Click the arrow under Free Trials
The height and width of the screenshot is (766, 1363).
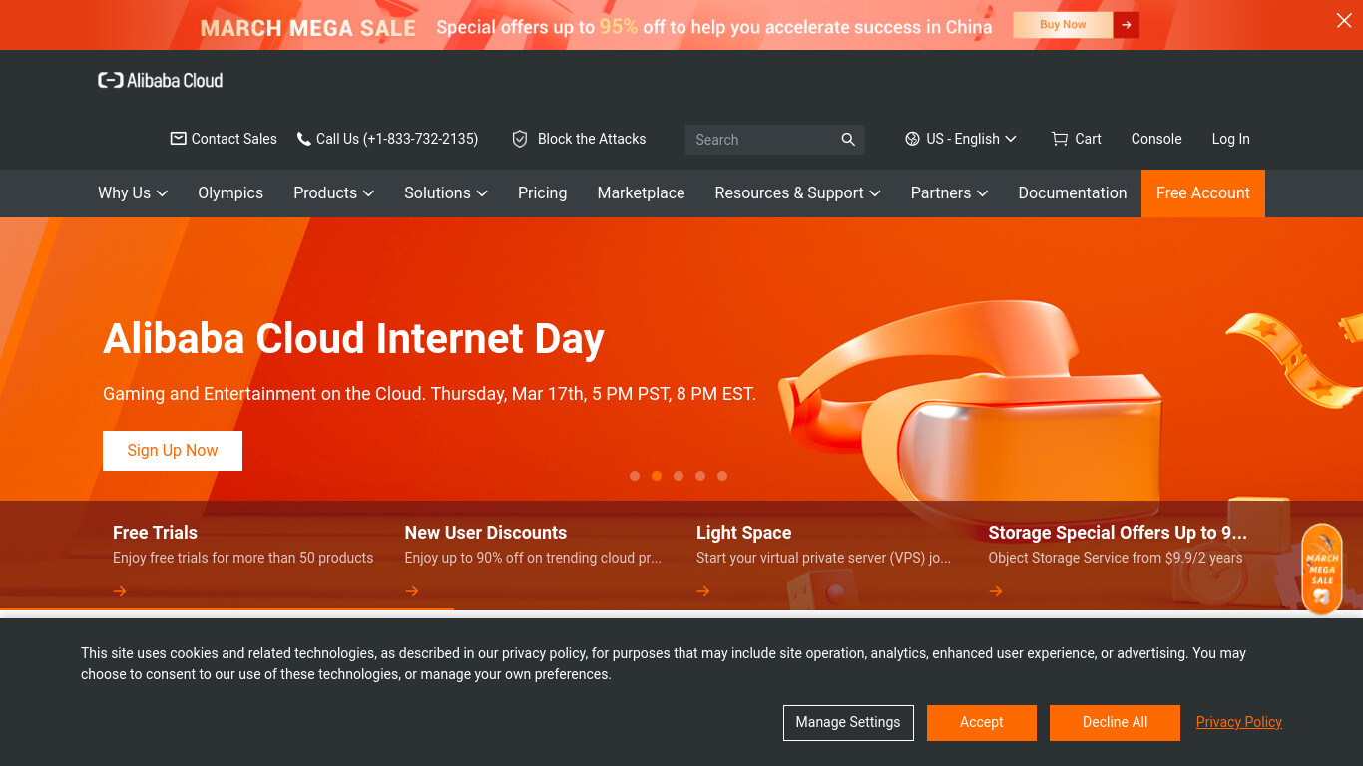pyautogui.click(x=120, y=591)
